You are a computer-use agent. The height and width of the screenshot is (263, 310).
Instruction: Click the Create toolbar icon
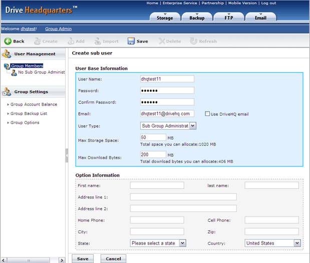point(37,41)
